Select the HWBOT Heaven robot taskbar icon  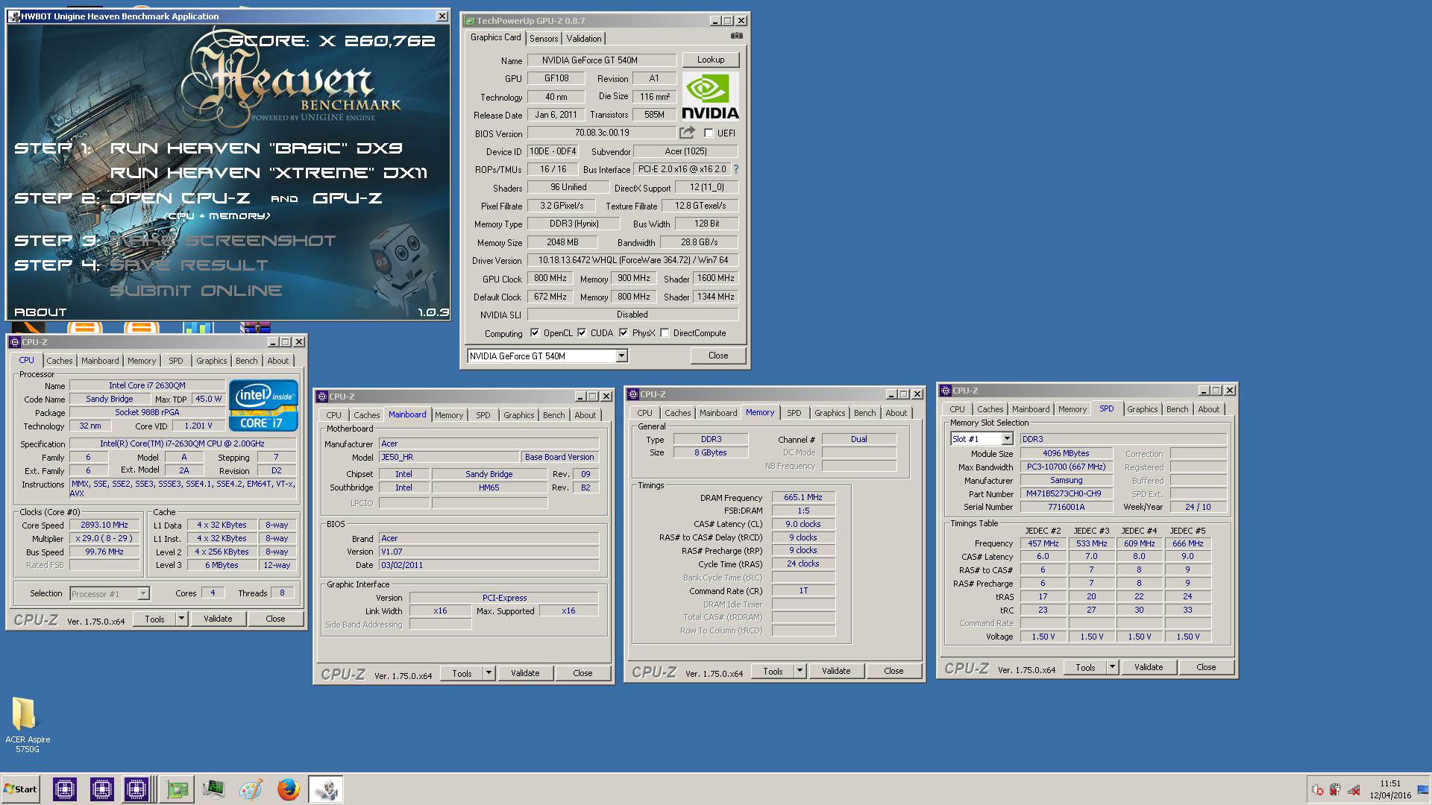coord(326,789)
